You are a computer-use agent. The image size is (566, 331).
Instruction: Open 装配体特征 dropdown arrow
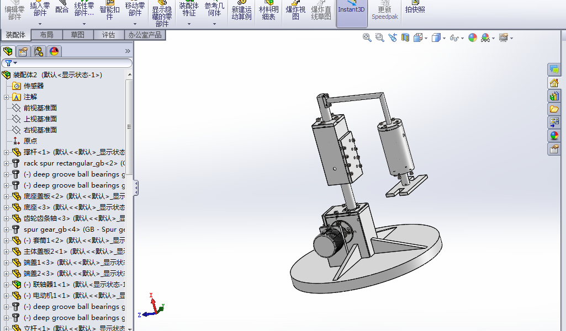[x=189, y=24]
